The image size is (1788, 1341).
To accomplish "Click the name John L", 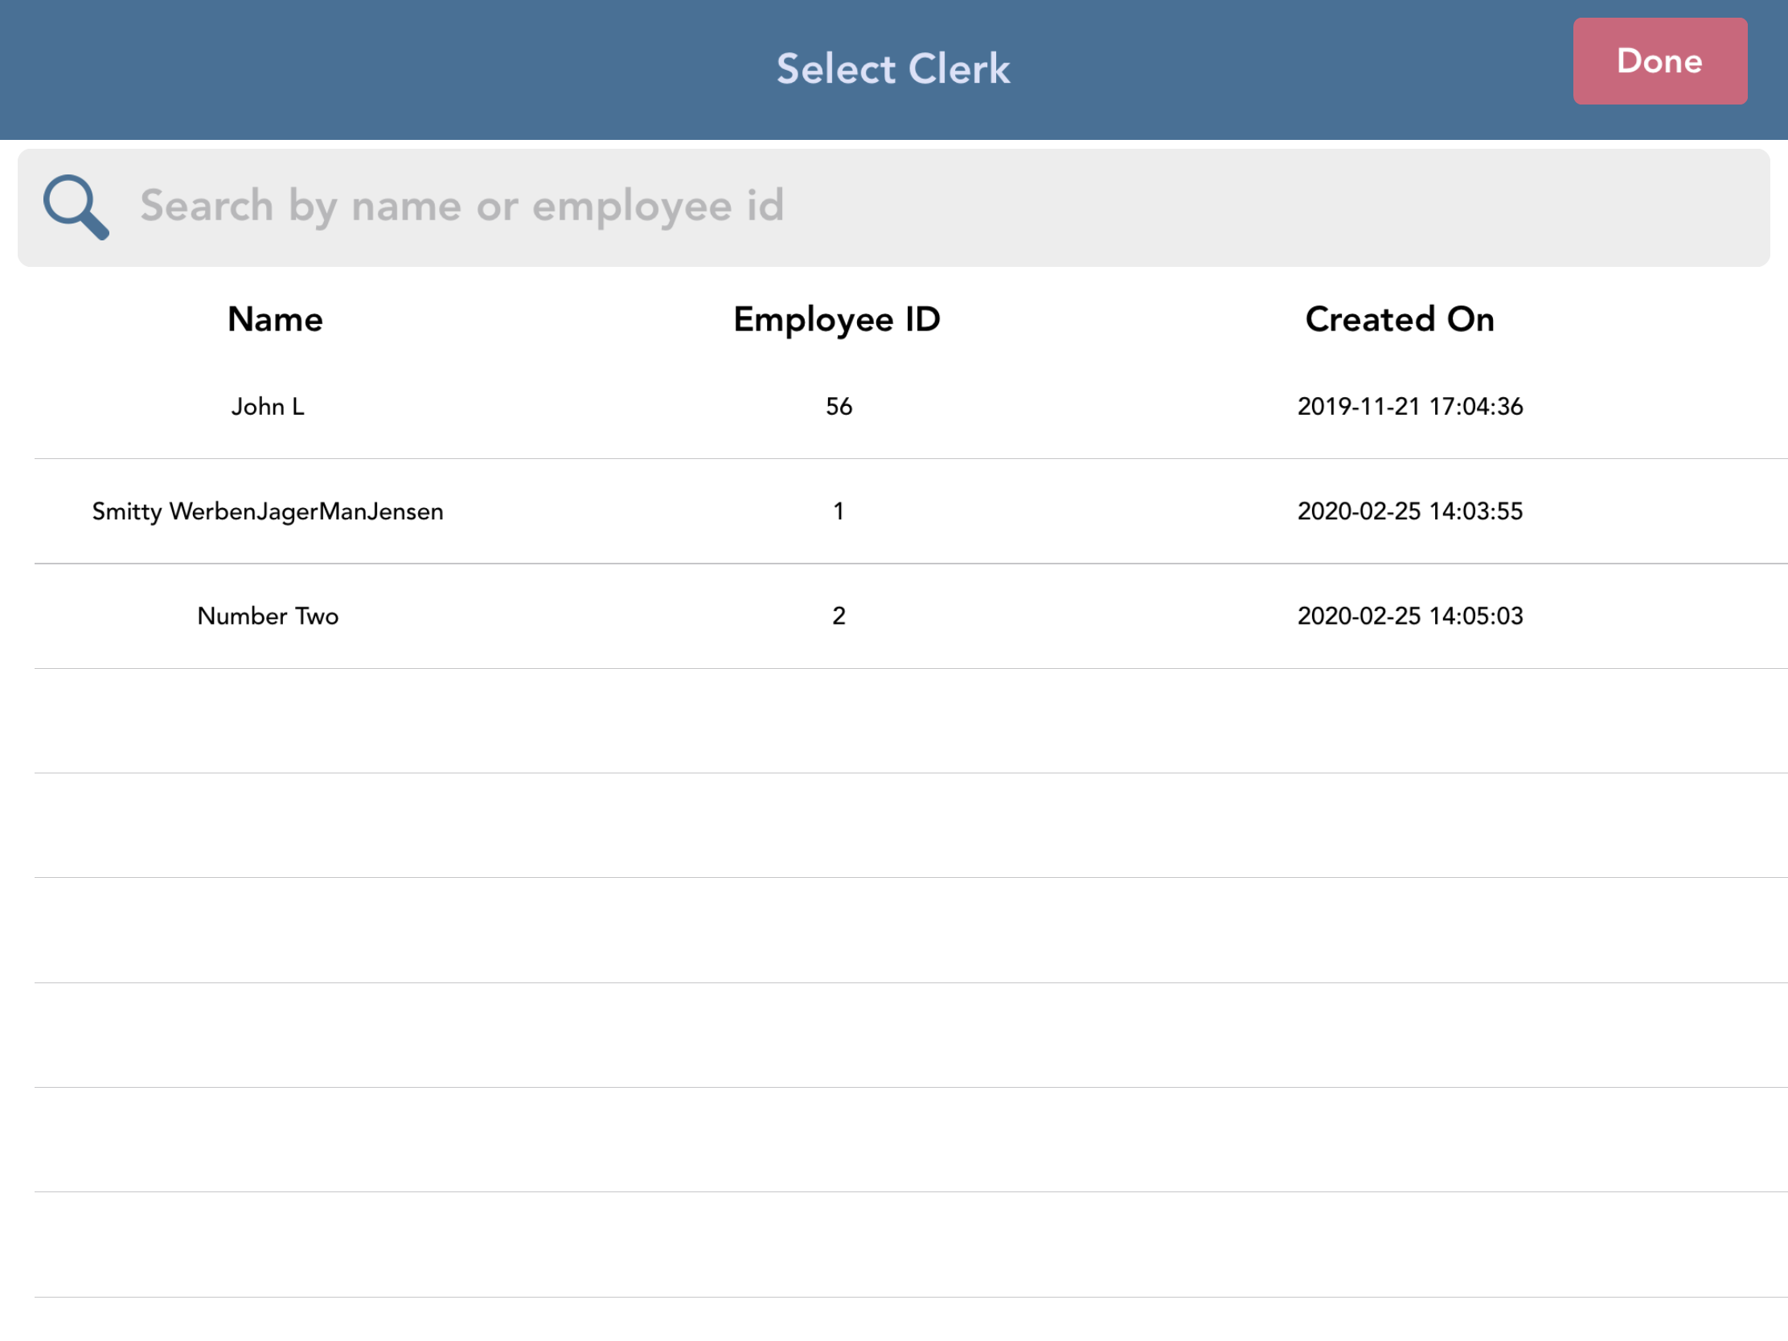I will click(268, 407).
